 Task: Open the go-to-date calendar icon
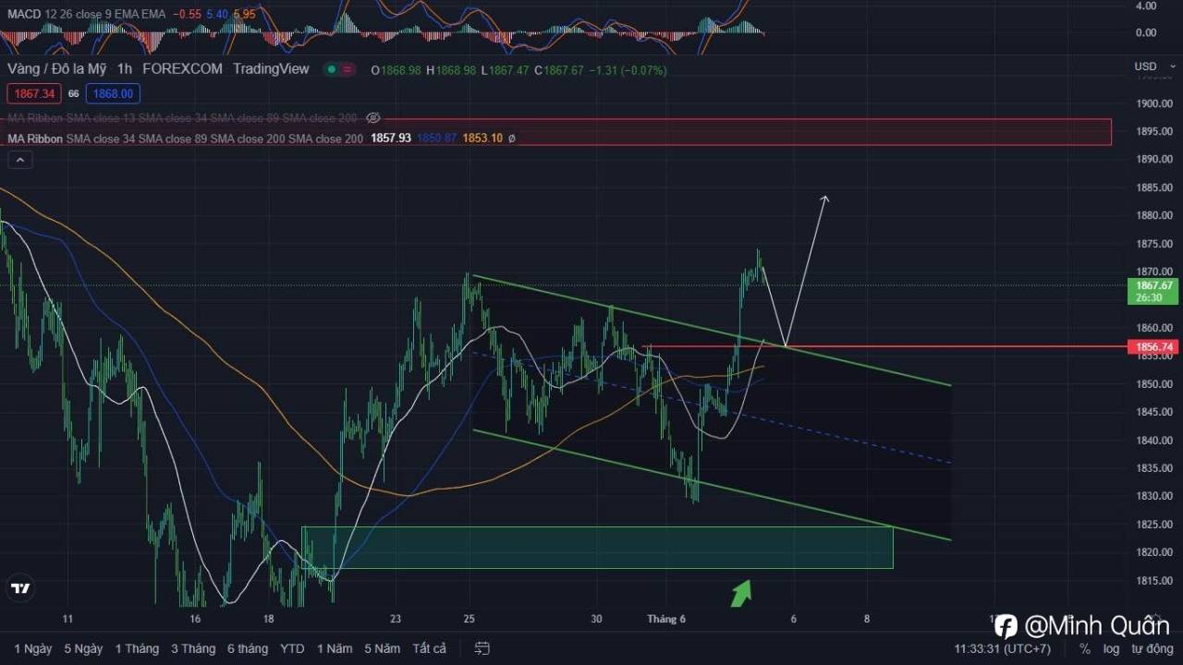pyautogui.click(x=482, y=648)
